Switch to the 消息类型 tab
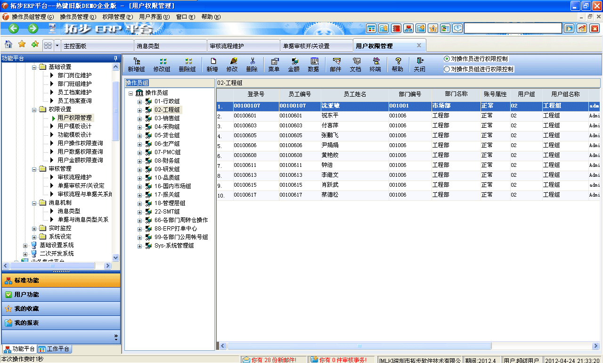The width and height of the screenshot is (603, 363). pos(170,45)
